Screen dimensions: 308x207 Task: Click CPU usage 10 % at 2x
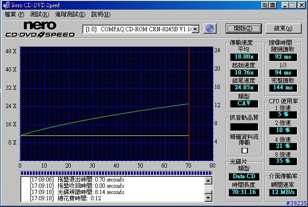tap(283, 130)
